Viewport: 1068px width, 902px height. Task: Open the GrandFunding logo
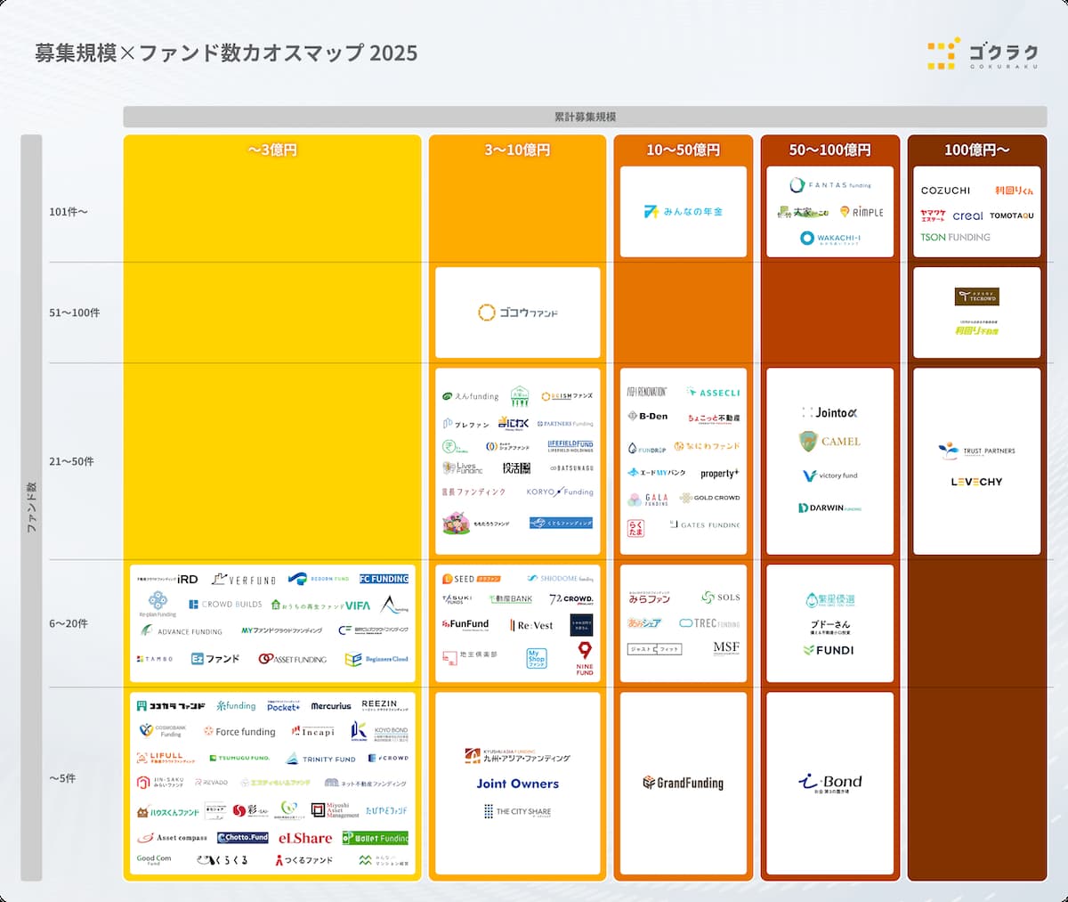pos(684,784)
